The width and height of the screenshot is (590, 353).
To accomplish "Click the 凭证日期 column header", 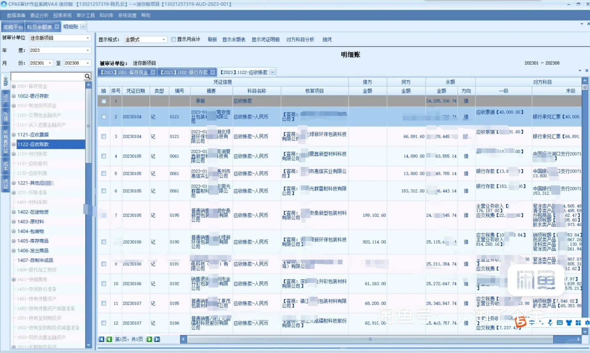I will (x=135, y=91).
